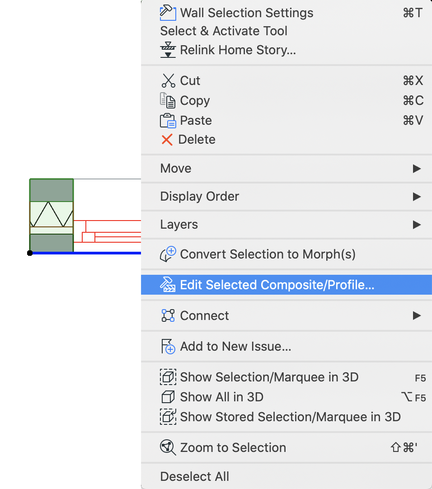Click the Zoom to Selection magnifier icon

(x=168, y=447)
